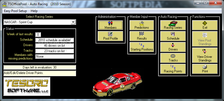Open the Pool Profile button
Viewport: 224px width, 101px height.
click(110, 36)
